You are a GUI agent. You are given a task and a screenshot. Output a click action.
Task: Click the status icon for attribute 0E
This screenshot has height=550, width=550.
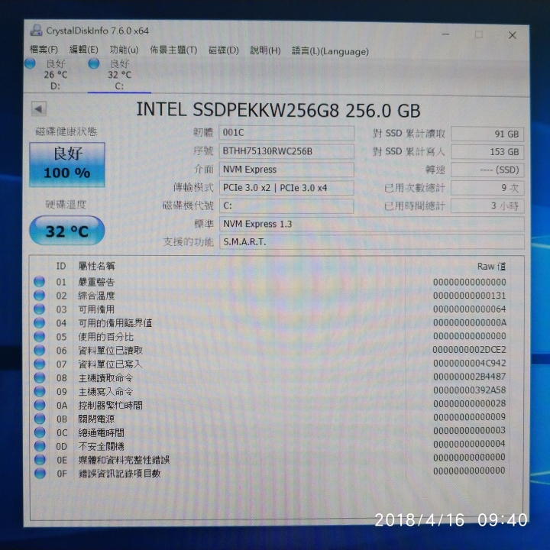click(x=40, y=460)
